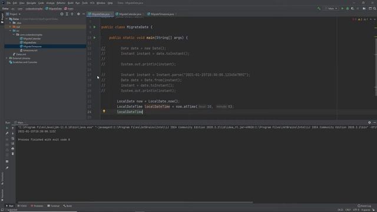The width and height of the screenshot is (377, 212).
Task: Open Run tool window settings gear
Action: (369, 122)
